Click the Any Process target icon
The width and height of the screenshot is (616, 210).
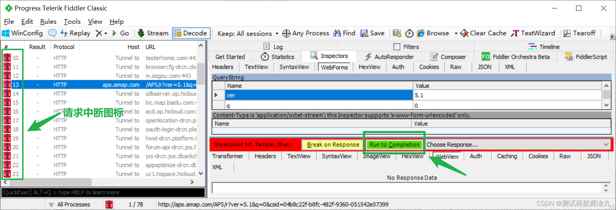pyautogui.click(x=286, y=33)
